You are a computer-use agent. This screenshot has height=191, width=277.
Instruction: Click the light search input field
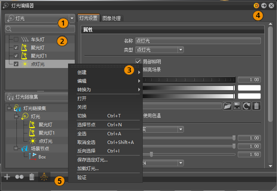click(x=40, y=29)
